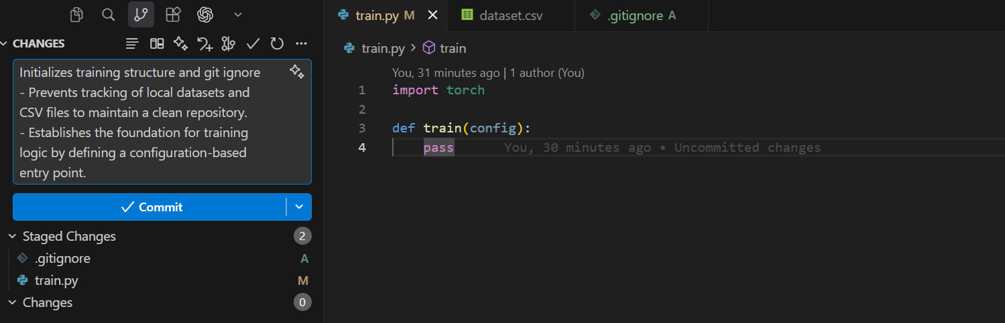Viewport: 1005px width, 323px height.
Task: Switch to the dataset.csv editor tab
Action: pyautogui.click(x=512, y=15)
